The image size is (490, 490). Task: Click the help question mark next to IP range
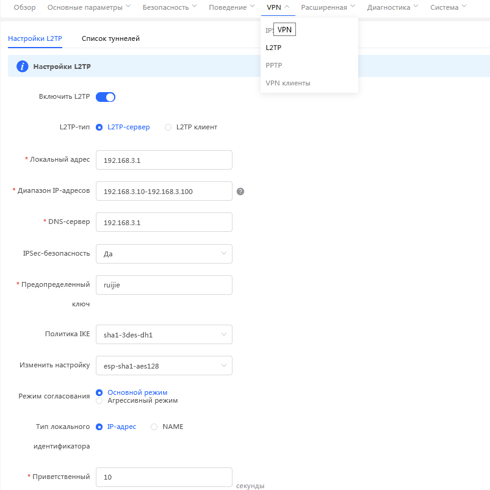[x=240, y=192]
